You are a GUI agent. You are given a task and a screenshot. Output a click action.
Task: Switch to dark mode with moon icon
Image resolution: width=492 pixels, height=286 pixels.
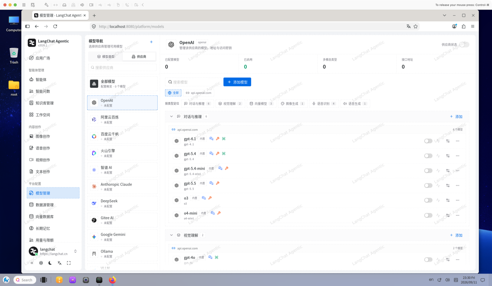[50, 263]
